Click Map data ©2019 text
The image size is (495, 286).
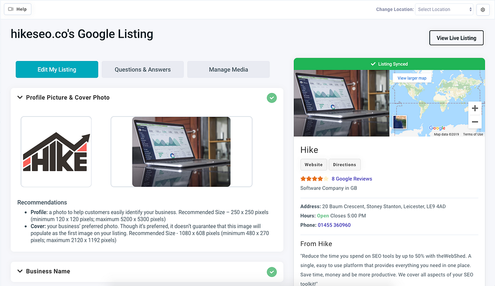coord(446,134)
